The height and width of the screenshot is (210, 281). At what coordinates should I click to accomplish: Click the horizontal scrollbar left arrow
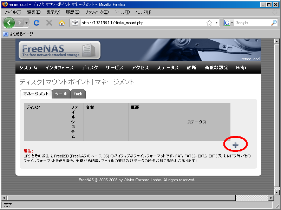[x=4, y=198]
